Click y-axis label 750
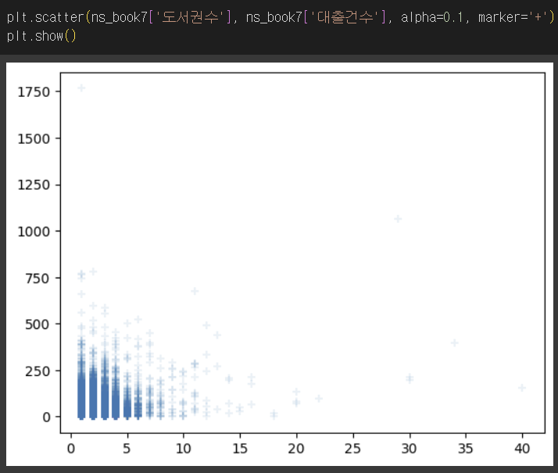558x473 pixels. (x=38, y=278)
